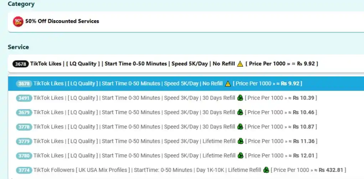The height and width of the screenshot is (179, 364).
Task: Click the price Rs 10.39 text
Action: pyautogui.click(x=303, y=98)
